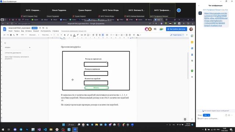Click the add comment icon in toolbar
This screenshot has height=132, width=235.
tap(85, 35)
